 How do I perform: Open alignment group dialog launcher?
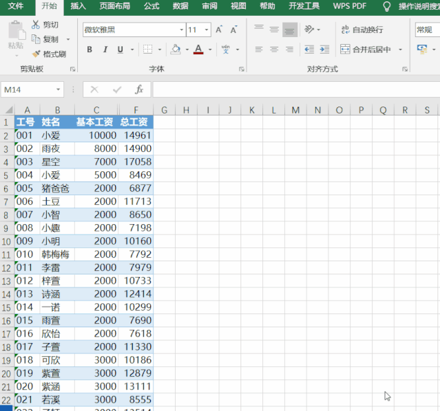click(405, 69)
